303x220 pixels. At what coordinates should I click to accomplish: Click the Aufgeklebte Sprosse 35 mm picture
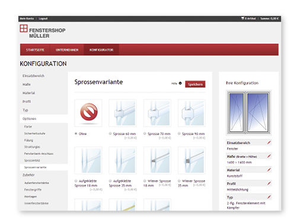pos(123,160)
